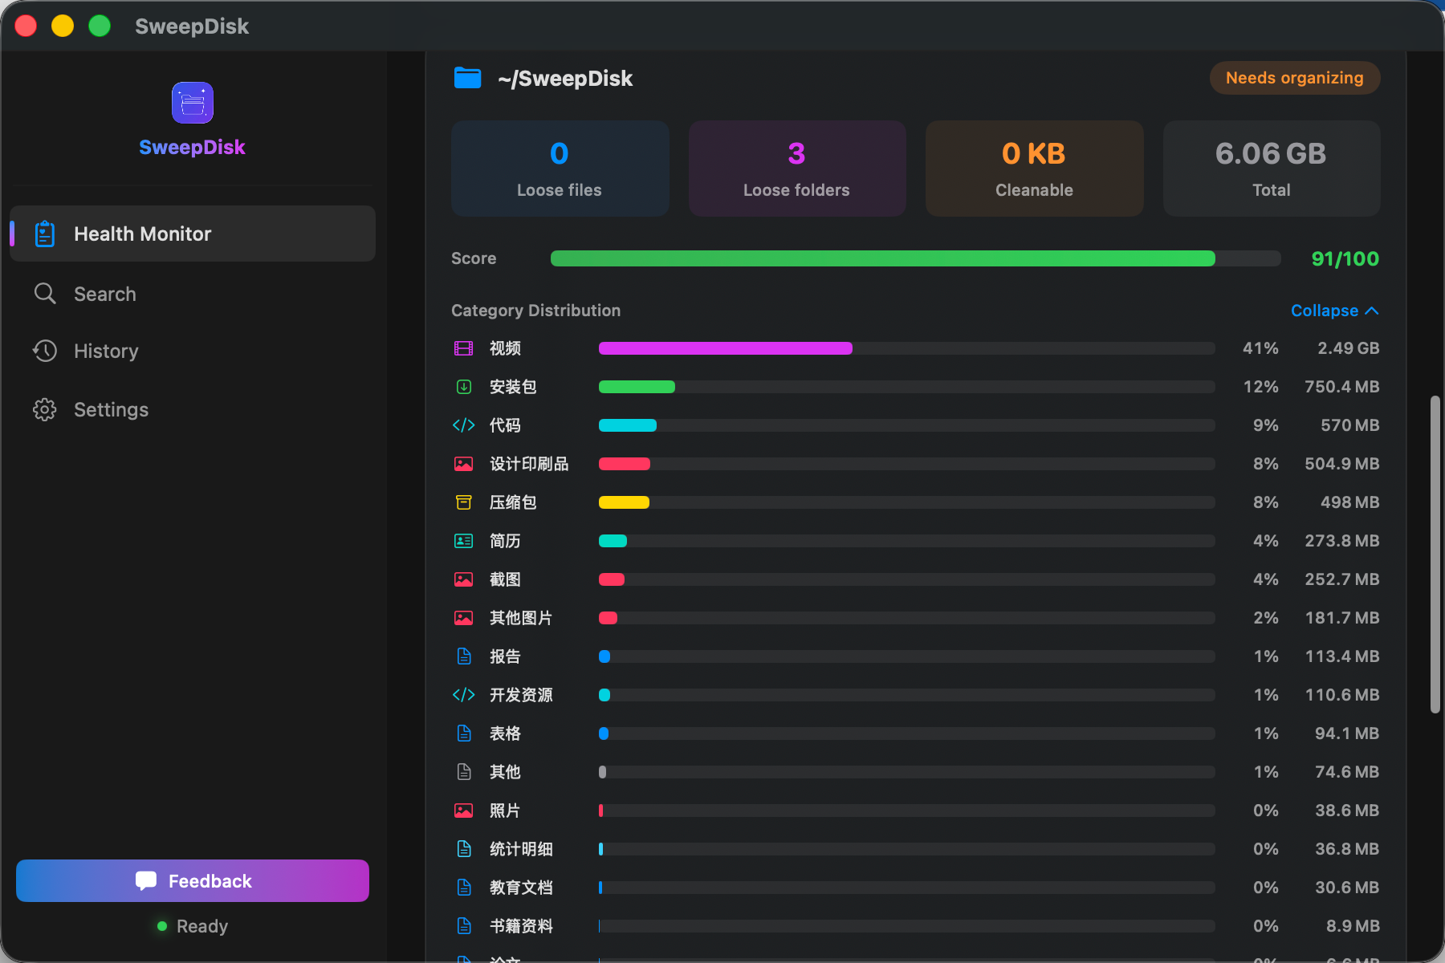Click the Settings gear icon

[45, 409]
